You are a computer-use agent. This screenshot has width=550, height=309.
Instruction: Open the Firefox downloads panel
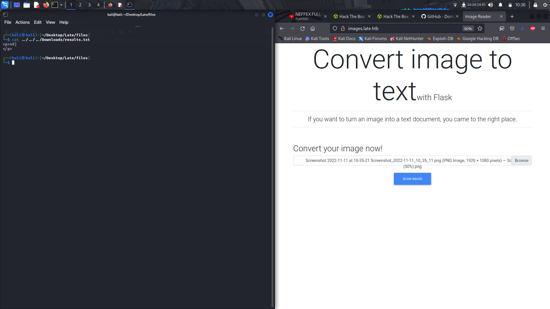[x=522, y=28]
